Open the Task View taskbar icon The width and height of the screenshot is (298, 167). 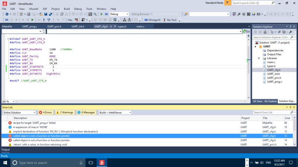tap(91, 163)
